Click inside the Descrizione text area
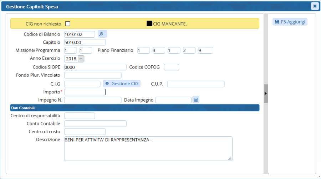321x179 pixels. point(148,148)
